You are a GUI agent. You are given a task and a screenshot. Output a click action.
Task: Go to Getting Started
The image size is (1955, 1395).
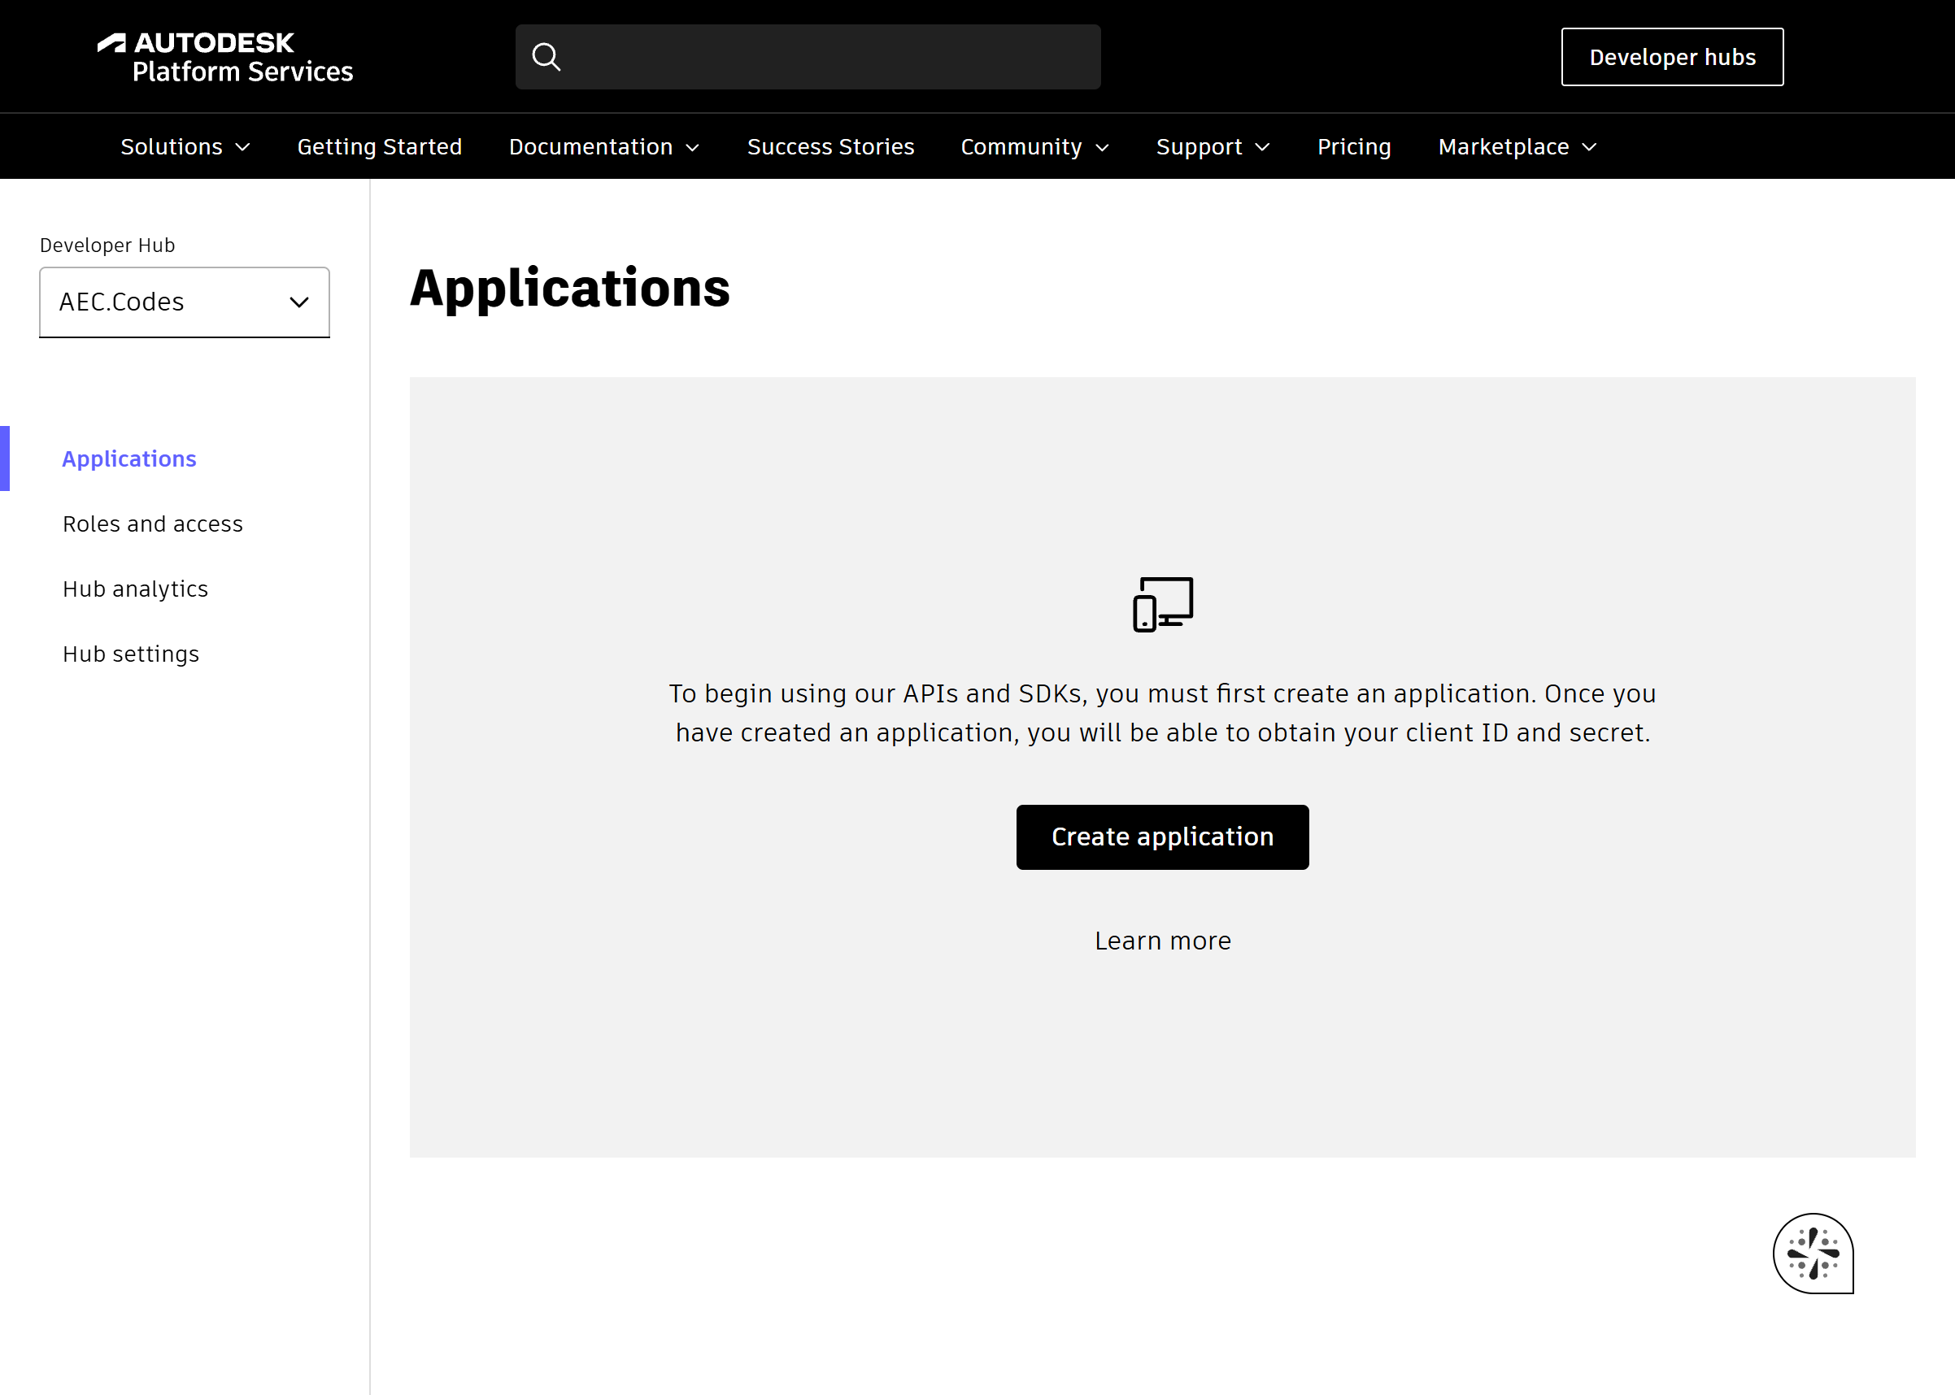[x=380, y=147]
